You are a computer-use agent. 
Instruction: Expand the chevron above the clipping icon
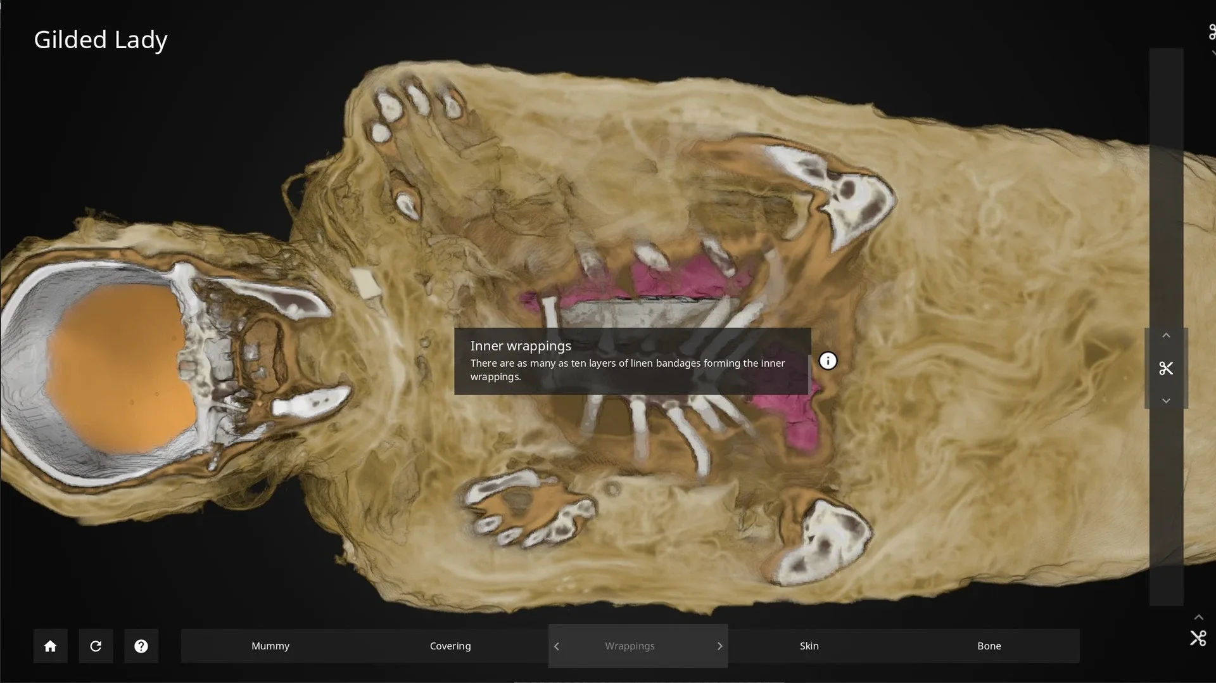pyautogui.click(x=1198, y=617)
